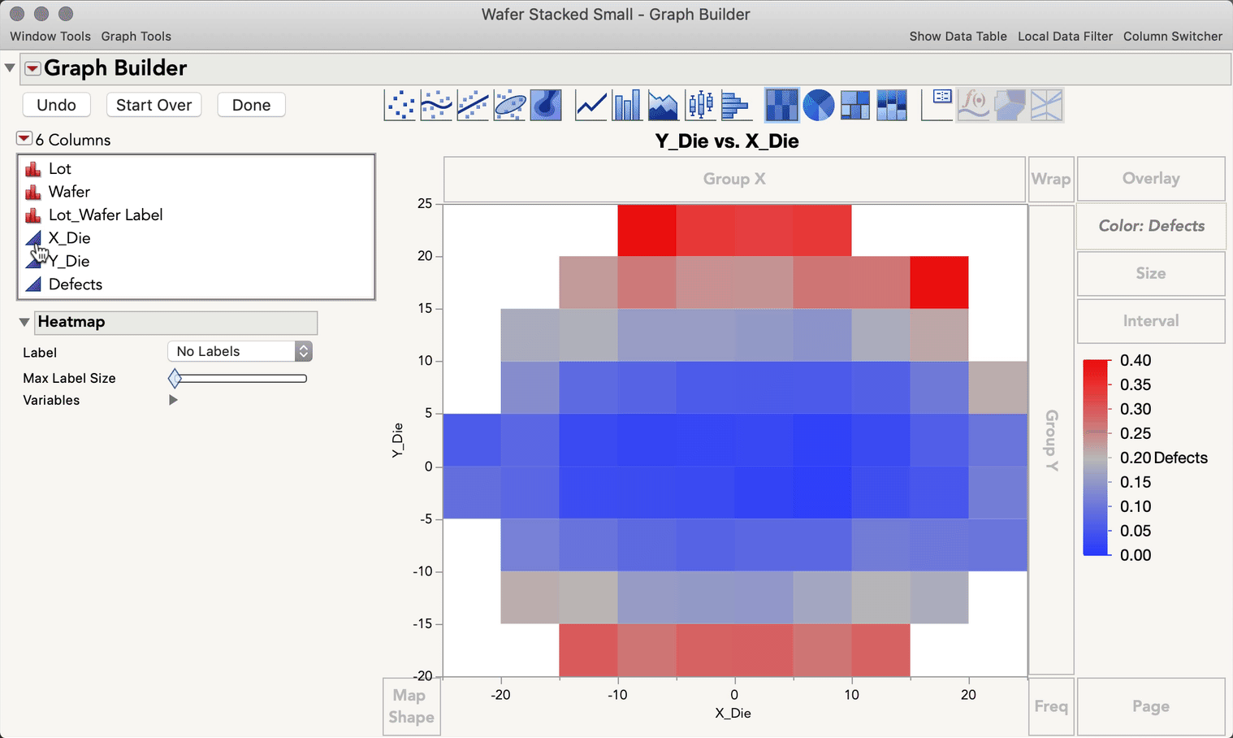The height and width of the screenshot is (738, 1233).
Task: Select the Treemap element icon
Action: pos(855,105)
